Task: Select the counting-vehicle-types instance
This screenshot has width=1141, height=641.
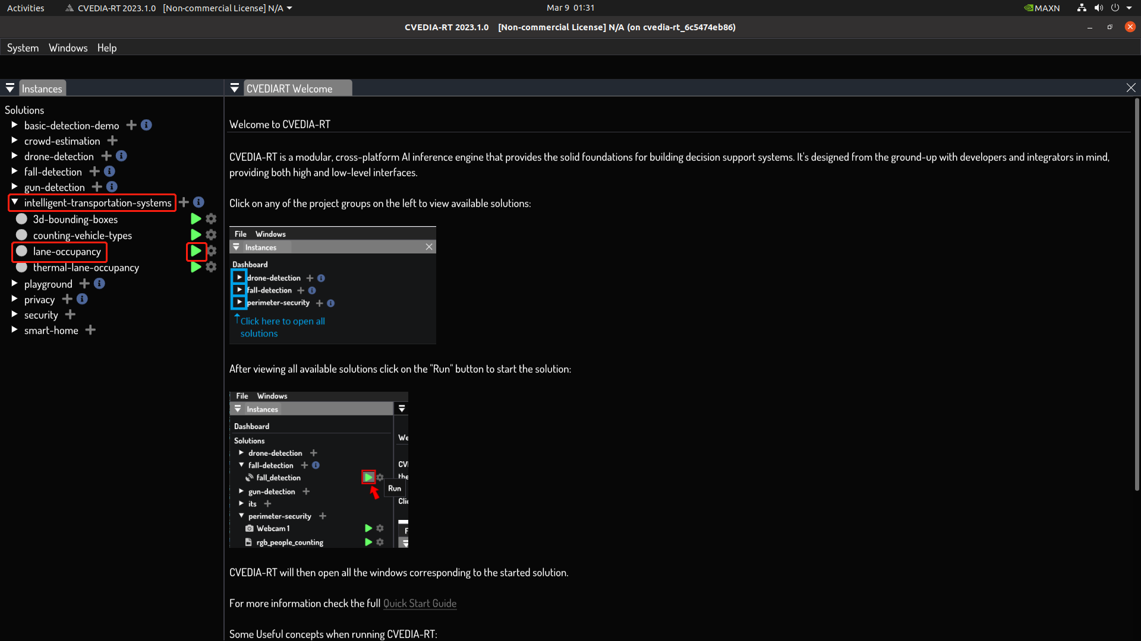Action: click(x=83, y=236)
